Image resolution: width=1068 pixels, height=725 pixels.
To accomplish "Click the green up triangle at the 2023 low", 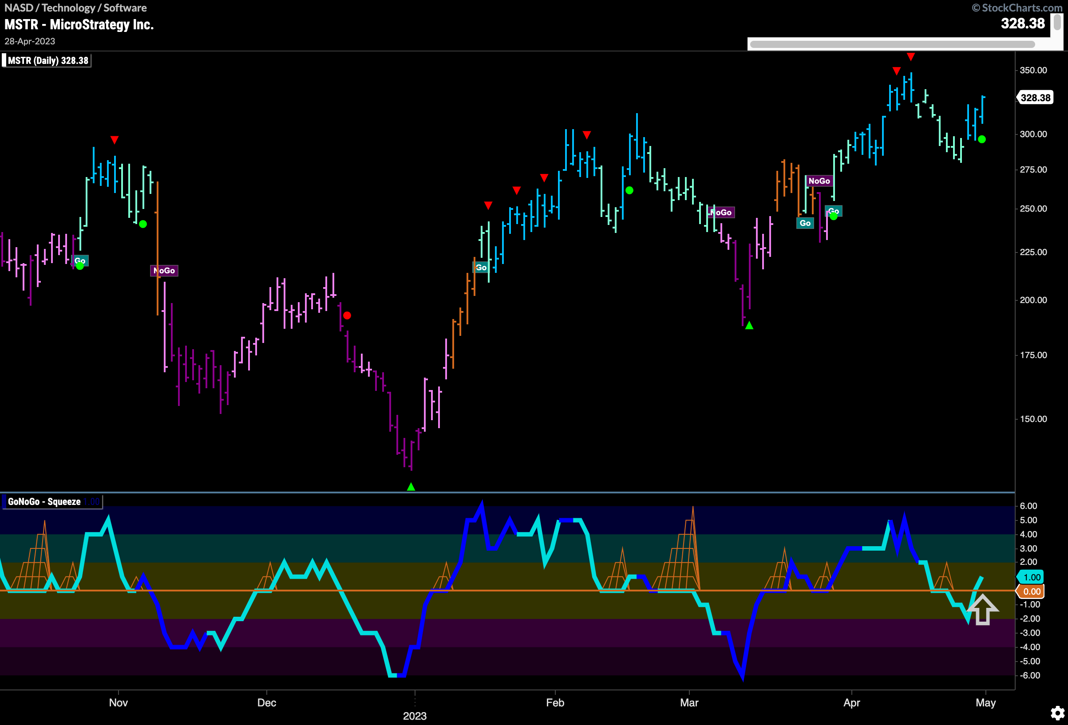I will tap(411, 487).
